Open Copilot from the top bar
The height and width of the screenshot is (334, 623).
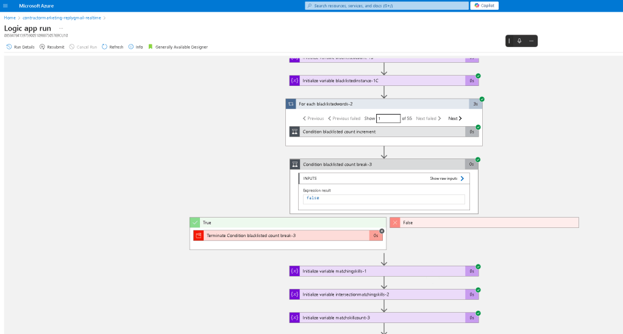tap(485, 5)
